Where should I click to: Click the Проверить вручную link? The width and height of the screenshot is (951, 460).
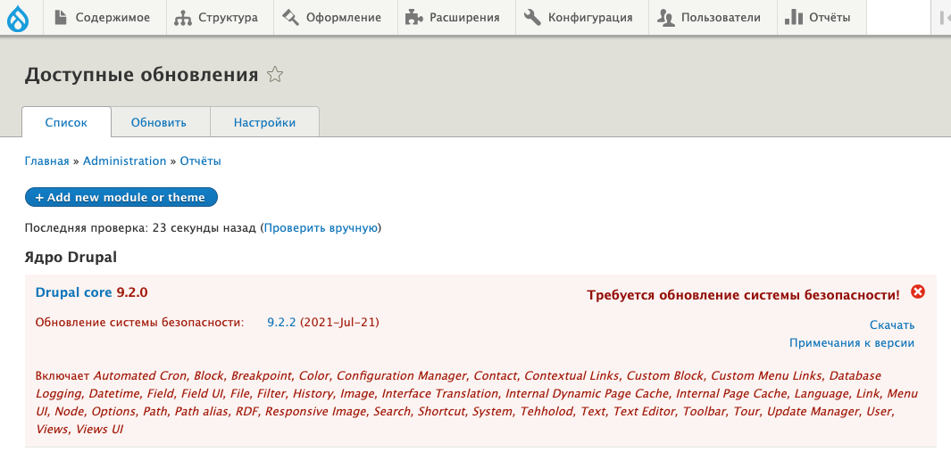[321, 228]
